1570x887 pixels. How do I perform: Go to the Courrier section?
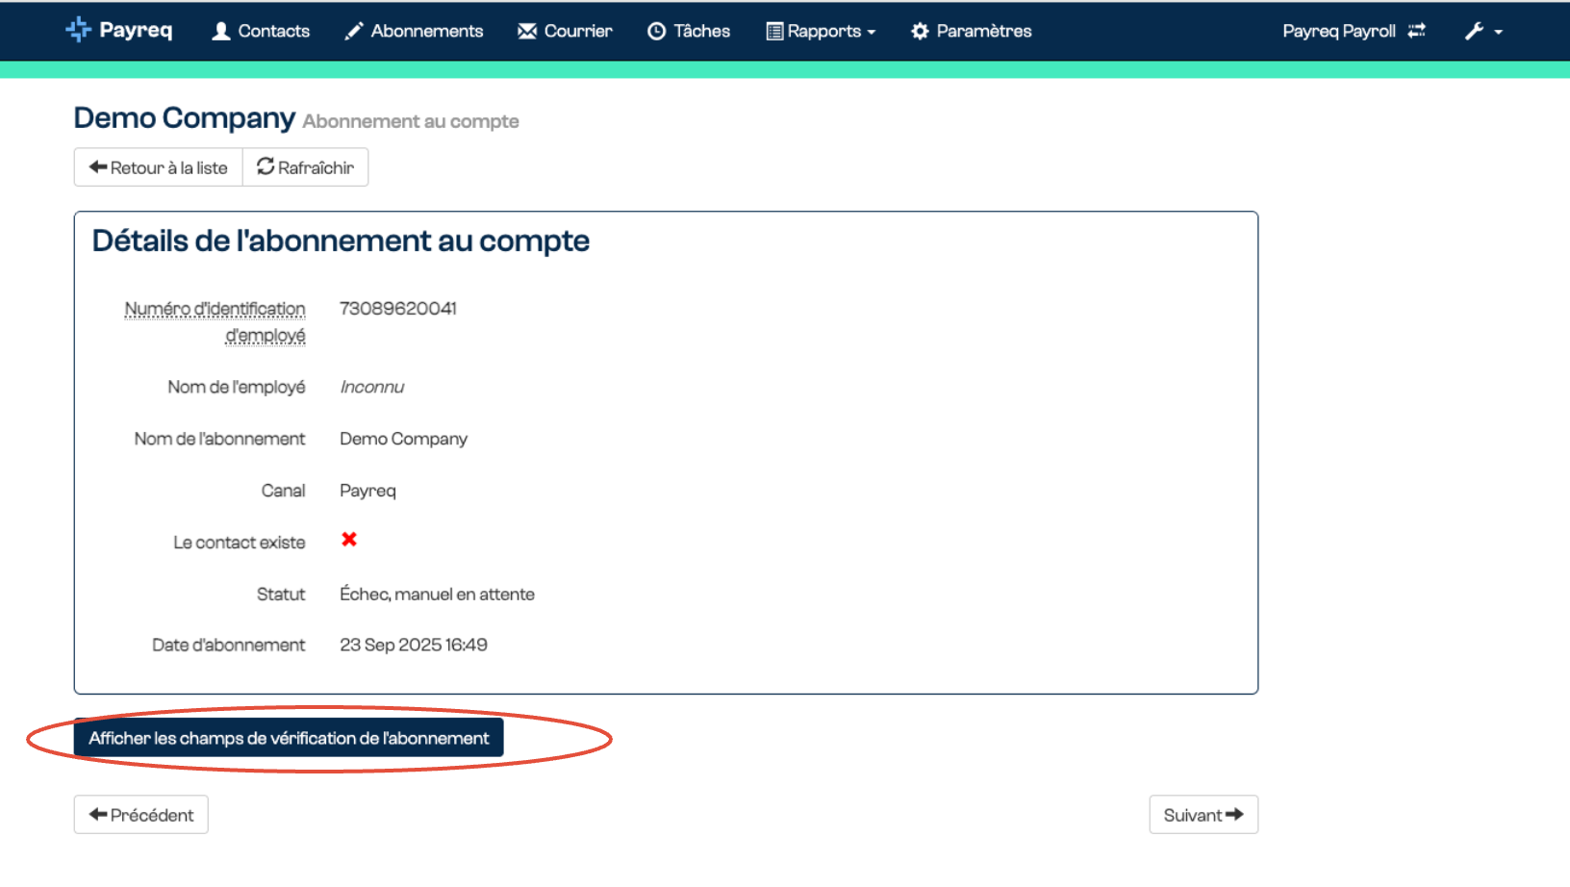565,31
